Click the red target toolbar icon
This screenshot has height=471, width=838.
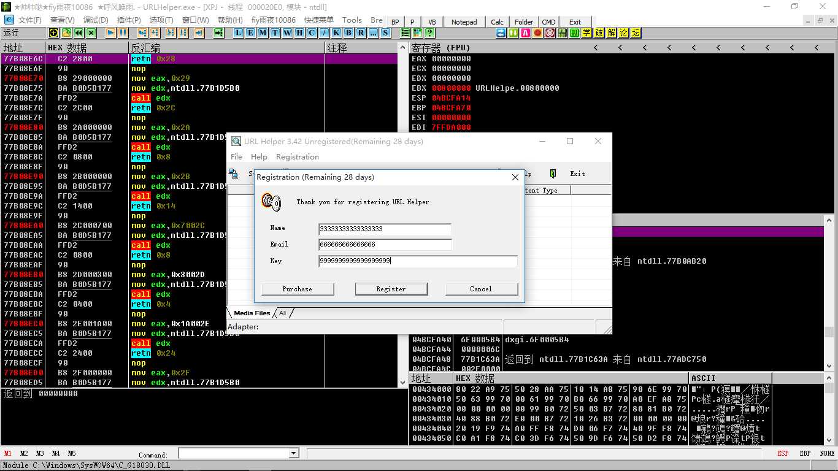click(x=550, y=33)
